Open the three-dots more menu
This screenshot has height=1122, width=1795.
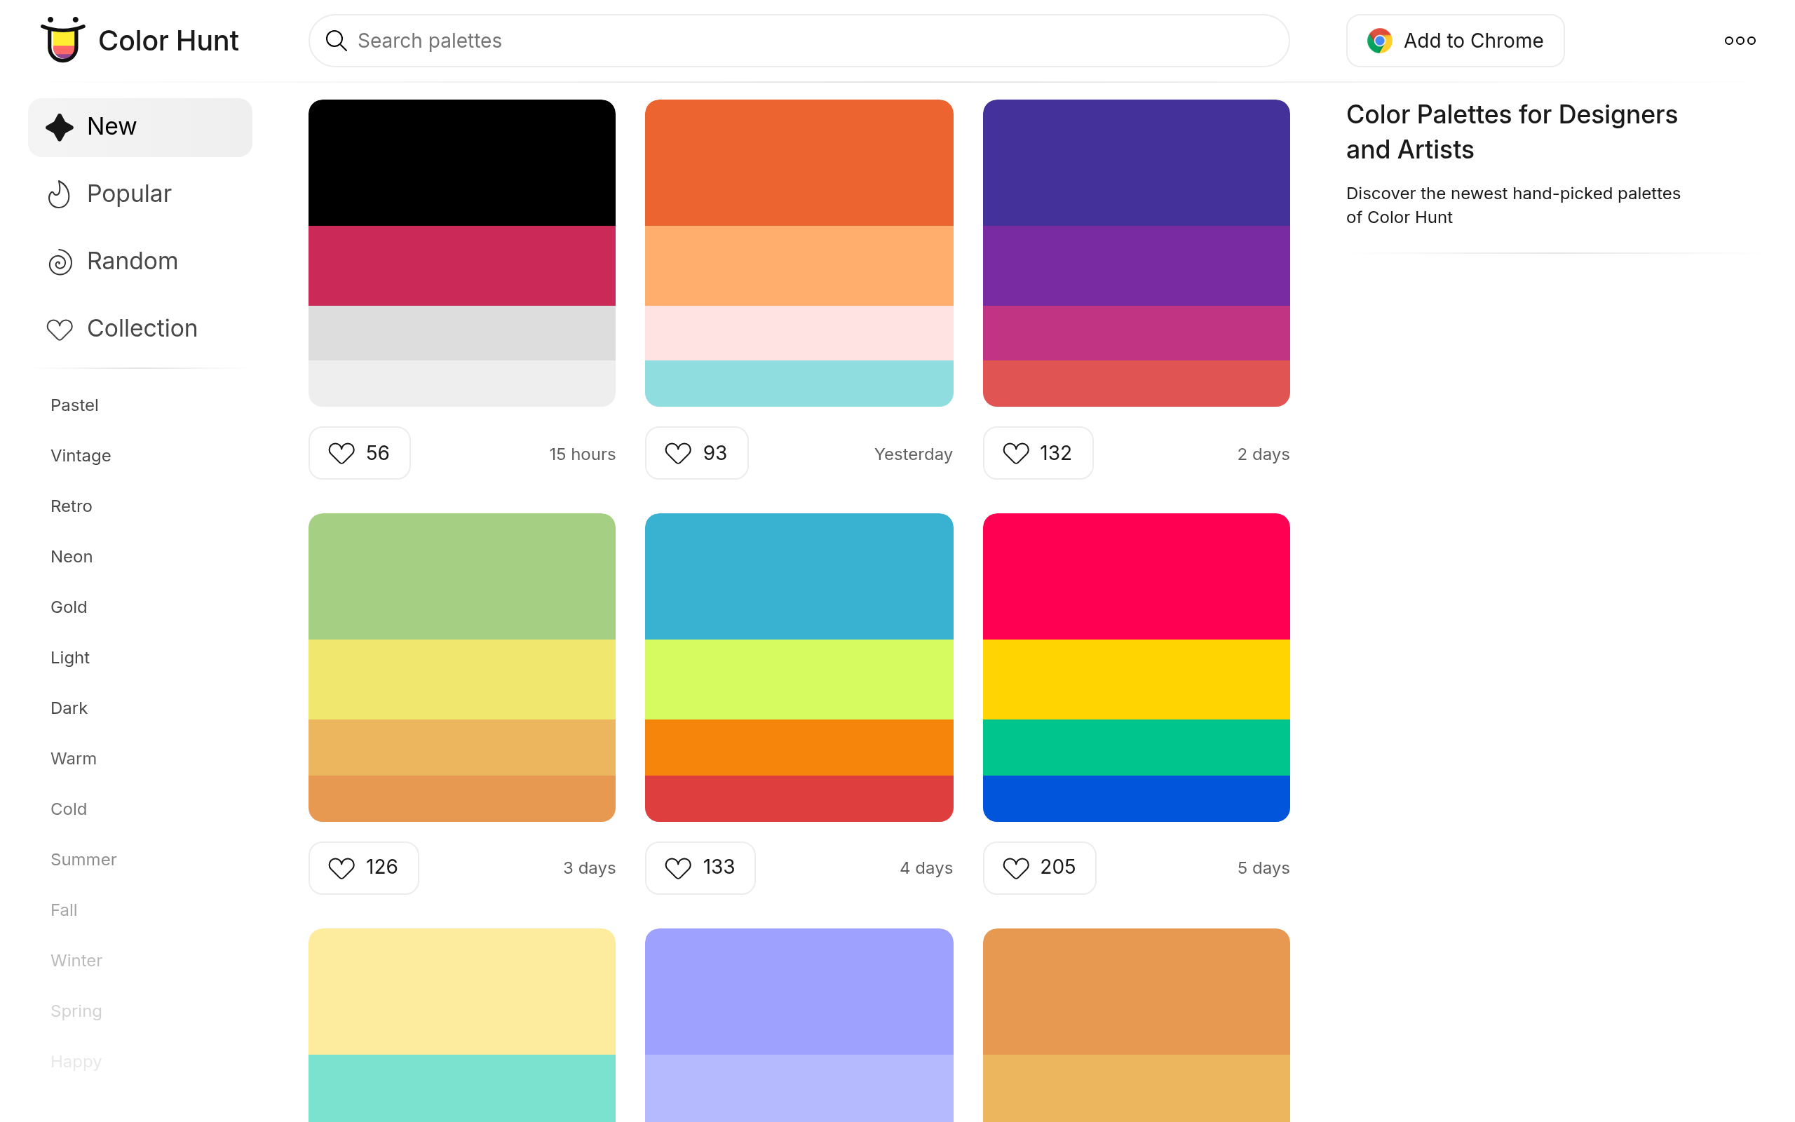1740,41
